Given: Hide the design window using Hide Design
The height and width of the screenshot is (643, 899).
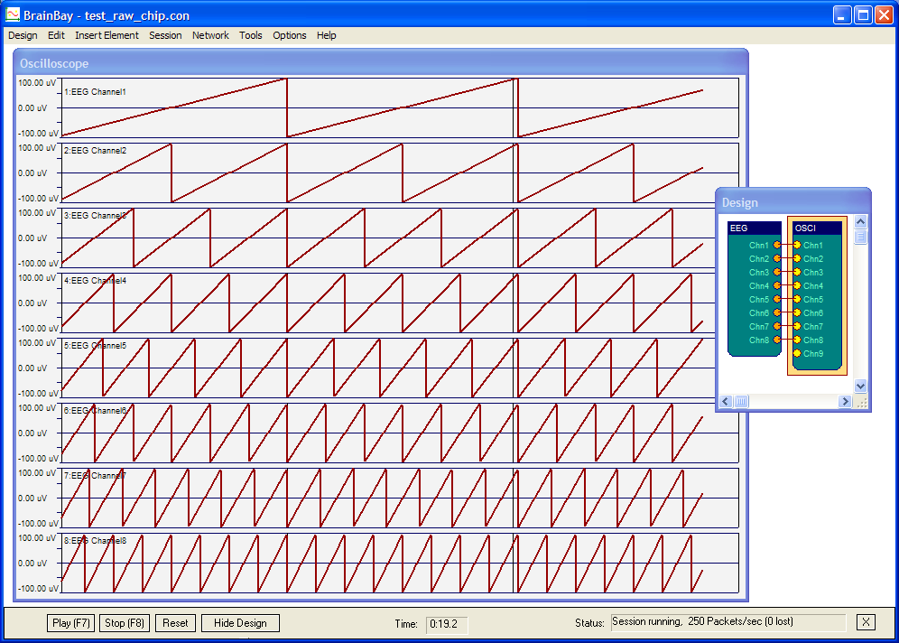Looking at the screenshot, I should (x=239, y=622).
